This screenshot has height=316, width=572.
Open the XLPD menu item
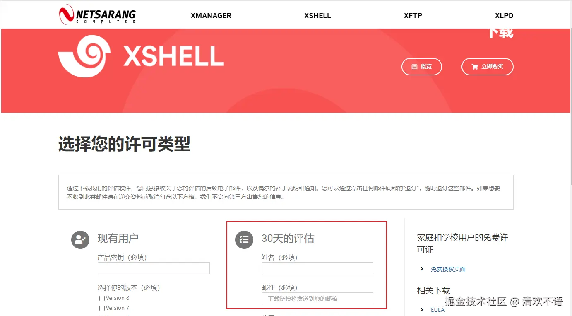[504, 16]
